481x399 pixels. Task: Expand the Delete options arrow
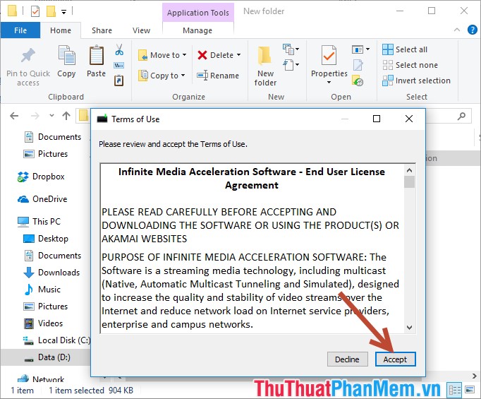click(238, 55)
